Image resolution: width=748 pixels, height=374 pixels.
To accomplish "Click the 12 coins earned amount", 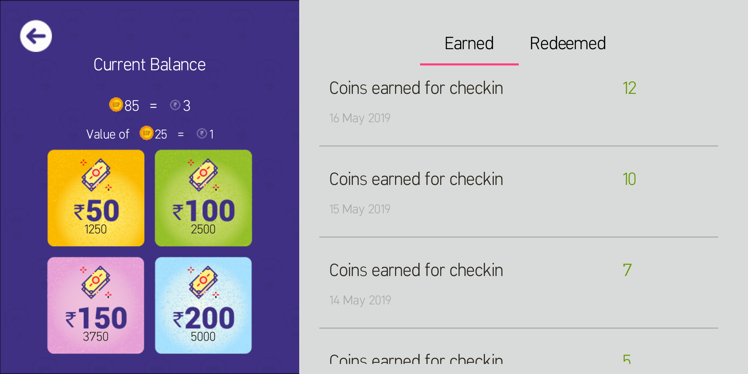I will point(629,88).
